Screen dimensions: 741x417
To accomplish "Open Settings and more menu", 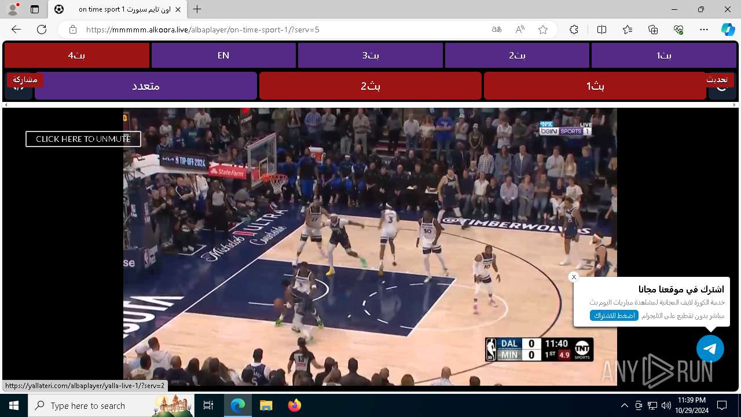I will tap(704, 30).
